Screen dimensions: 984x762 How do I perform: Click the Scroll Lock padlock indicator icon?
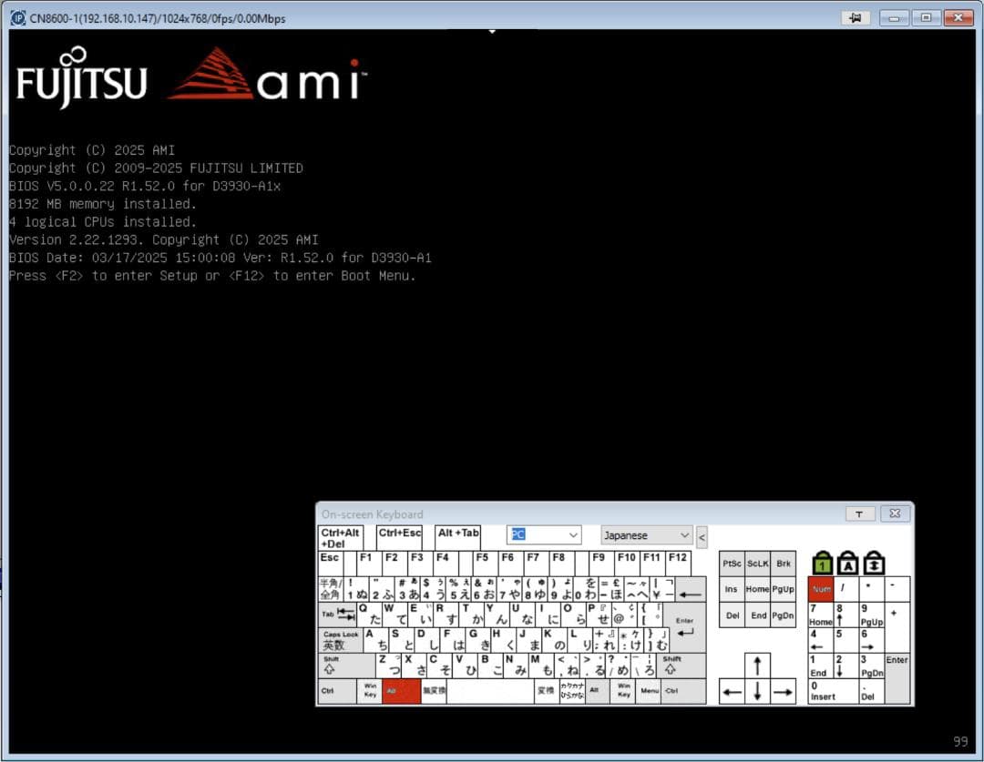pos(874,563)
